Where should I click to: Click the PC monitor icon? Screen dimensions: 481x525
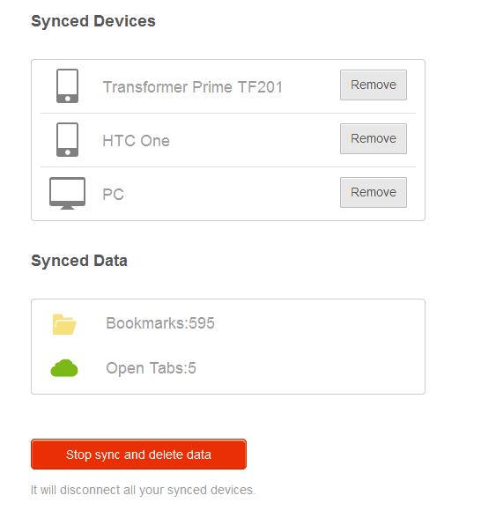coord(67,193)
